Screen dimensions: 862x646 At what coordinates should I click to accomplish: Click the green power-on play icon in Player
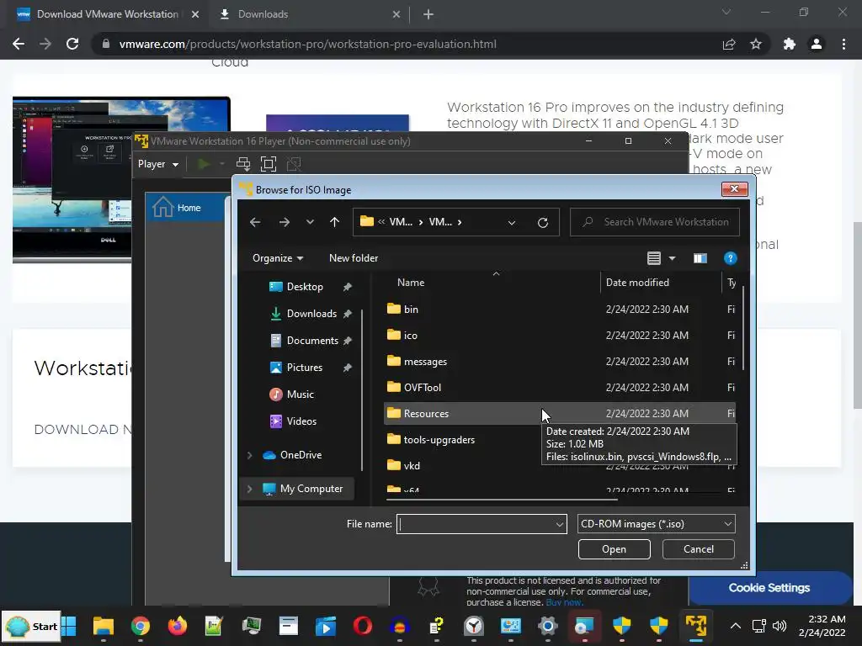(x=204, y=164)
